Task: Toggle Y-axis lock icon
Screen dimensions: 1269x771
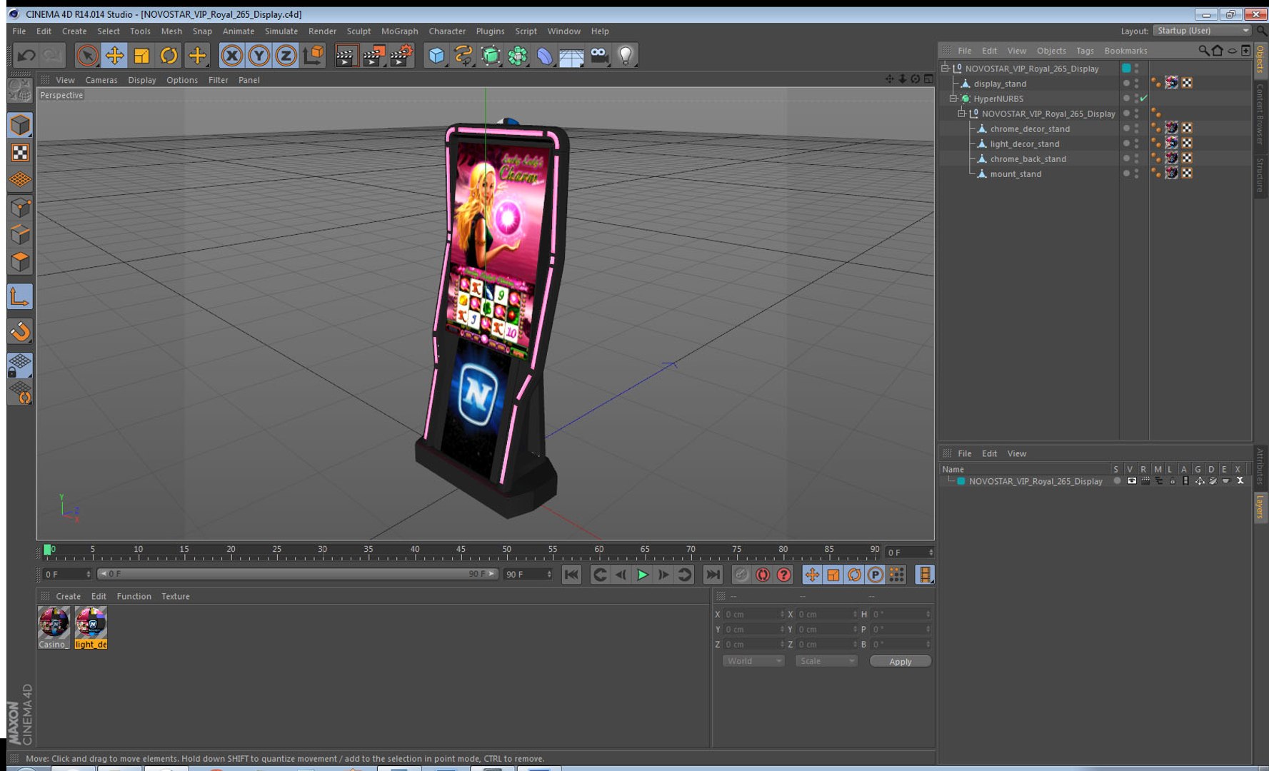Action: click(259, 55)
